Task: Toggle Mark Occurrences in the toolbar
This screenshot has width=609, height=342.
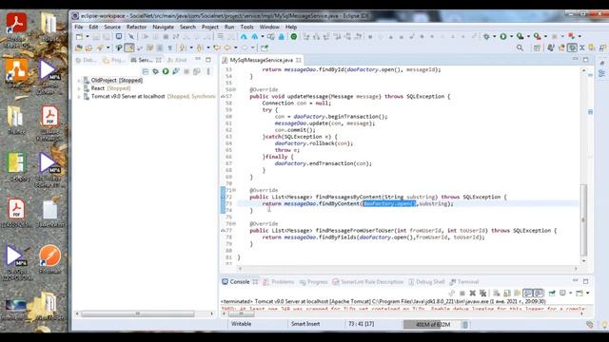Action: click(x=129, y=47)
